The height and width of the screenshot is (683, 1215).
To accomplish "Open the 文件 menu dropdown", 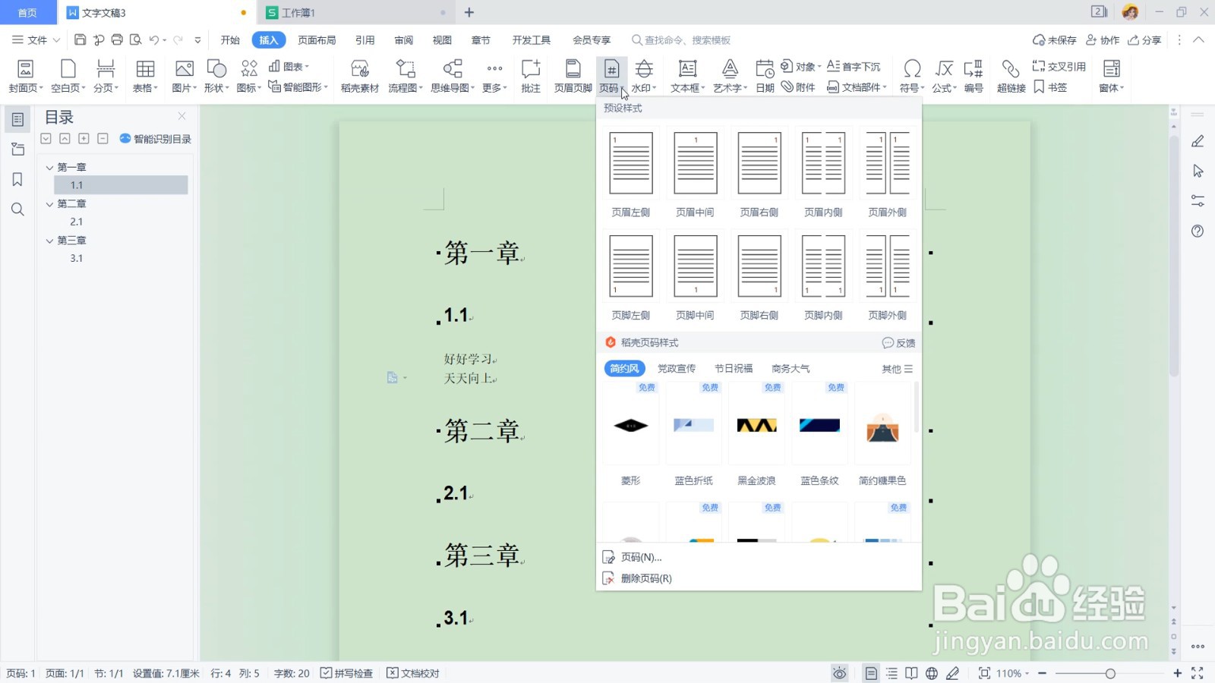I will (36, 40).
